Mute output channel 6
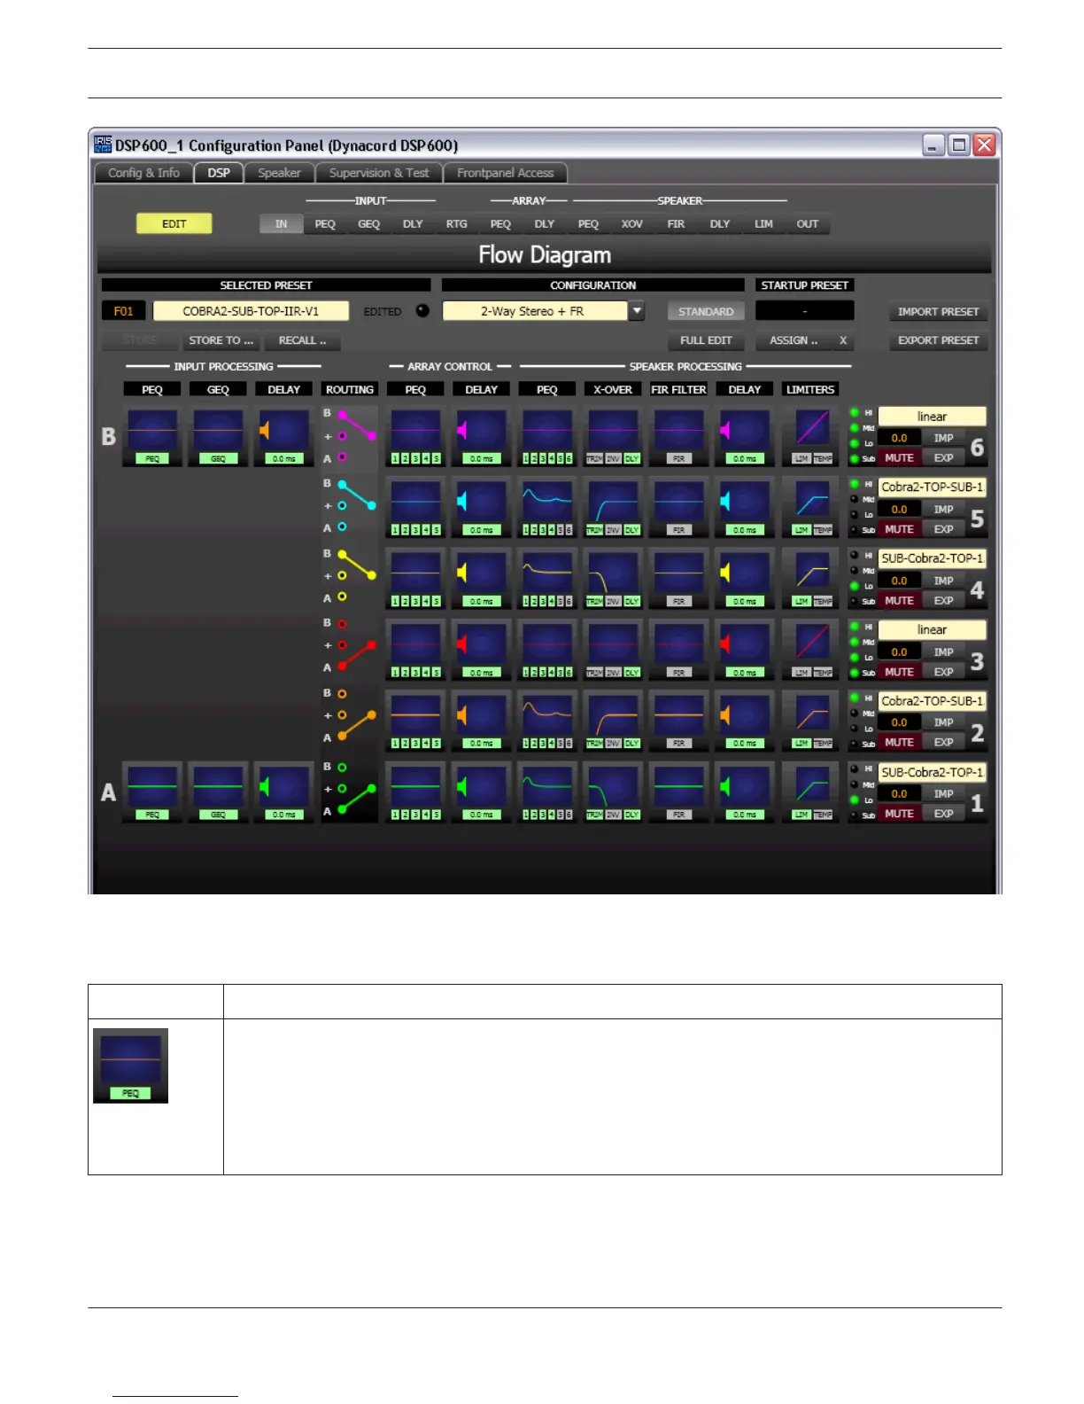The width and height of the screenshot is (1084, 1404). tap(899, 458)
